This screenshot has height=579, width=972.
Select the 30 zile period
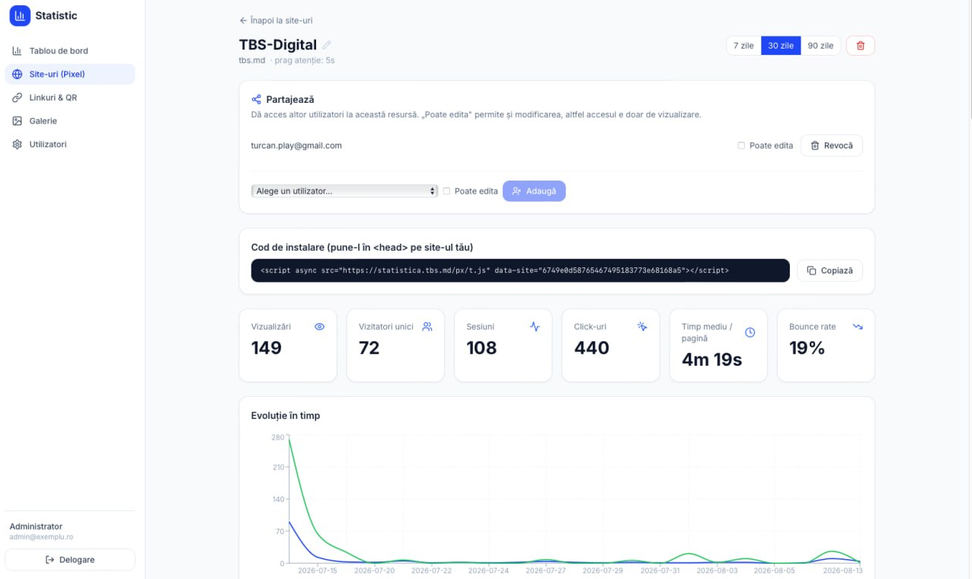pos(781,46)
